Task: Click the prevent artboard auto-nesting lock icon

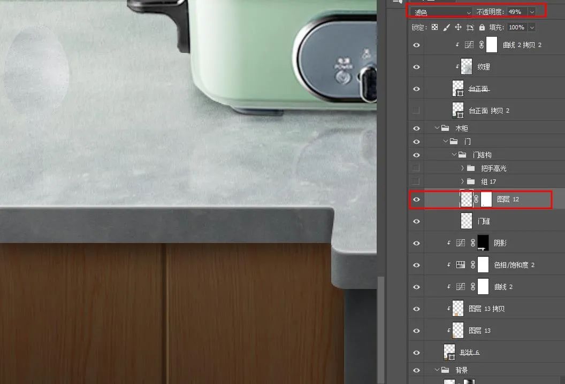Action: click(x=470, y=27)
